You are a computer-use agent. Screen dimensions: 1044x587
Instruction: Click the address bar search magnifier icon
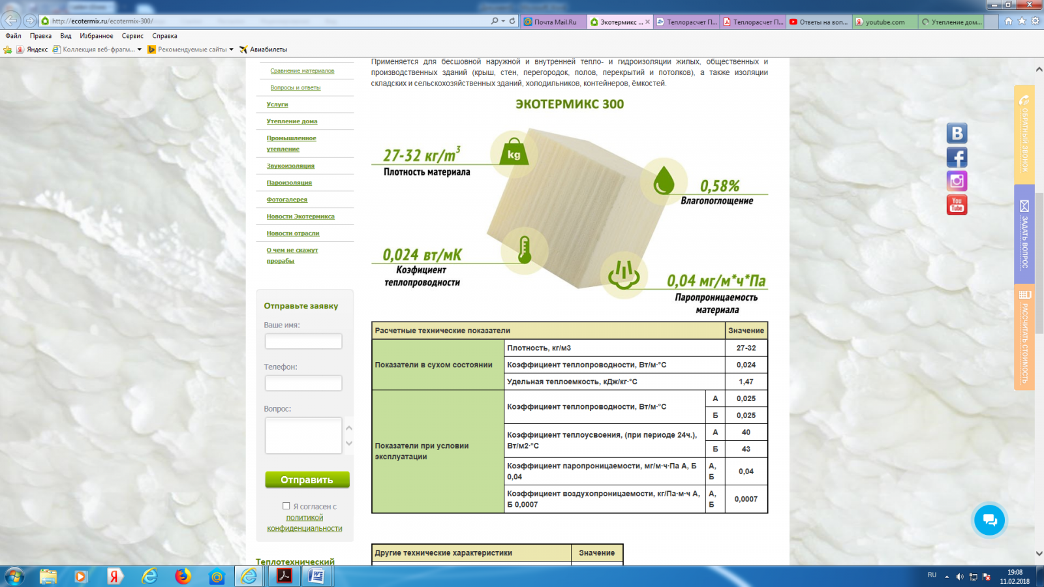(x=495, y=21)
